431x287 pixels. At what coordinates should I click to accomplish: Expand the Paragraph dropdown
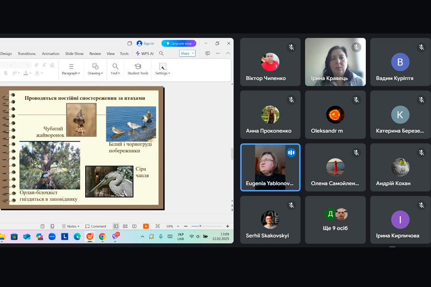(71, 73)
